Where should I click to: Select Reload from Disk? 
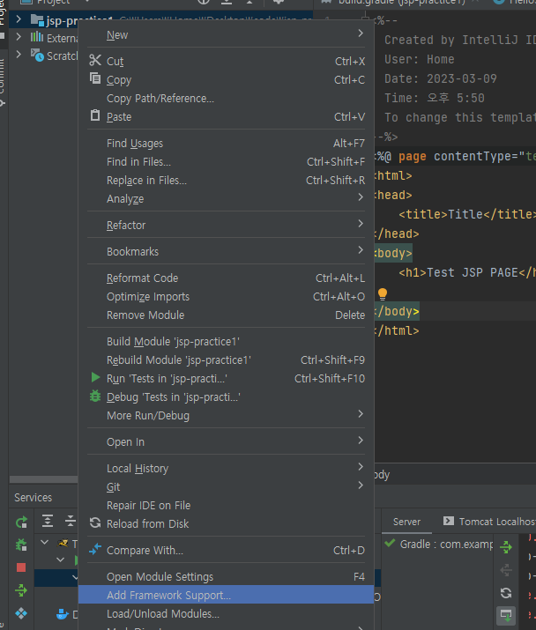pyautogui.click(x=226, y=524)
